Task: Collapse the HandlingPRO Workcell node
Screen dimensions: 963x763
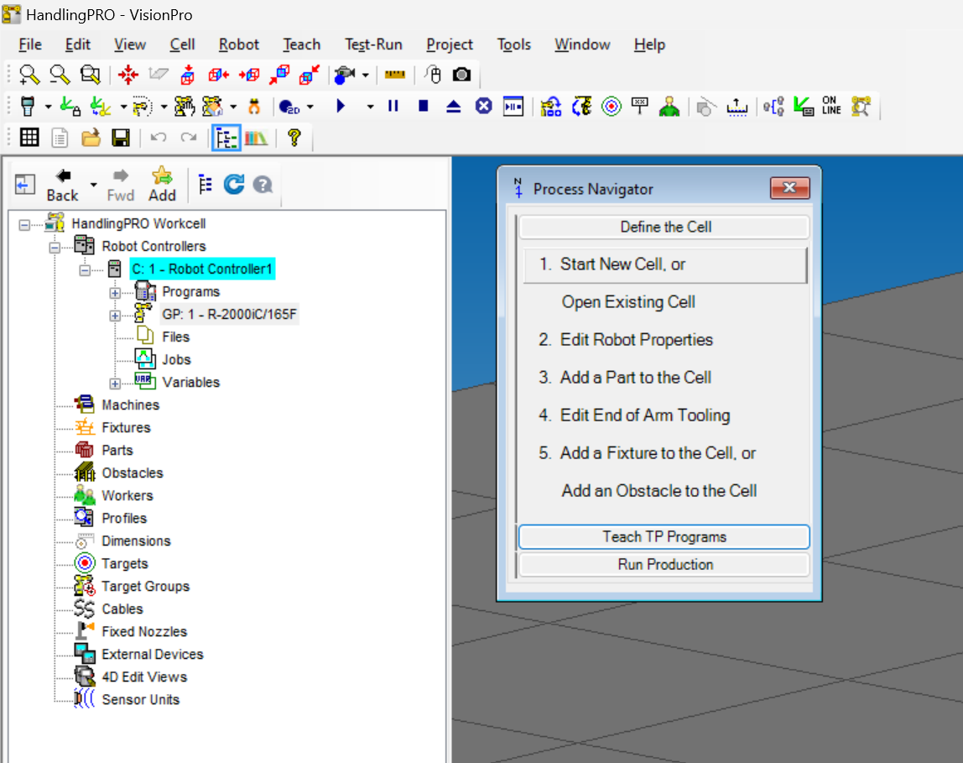Action: point(24,225)
